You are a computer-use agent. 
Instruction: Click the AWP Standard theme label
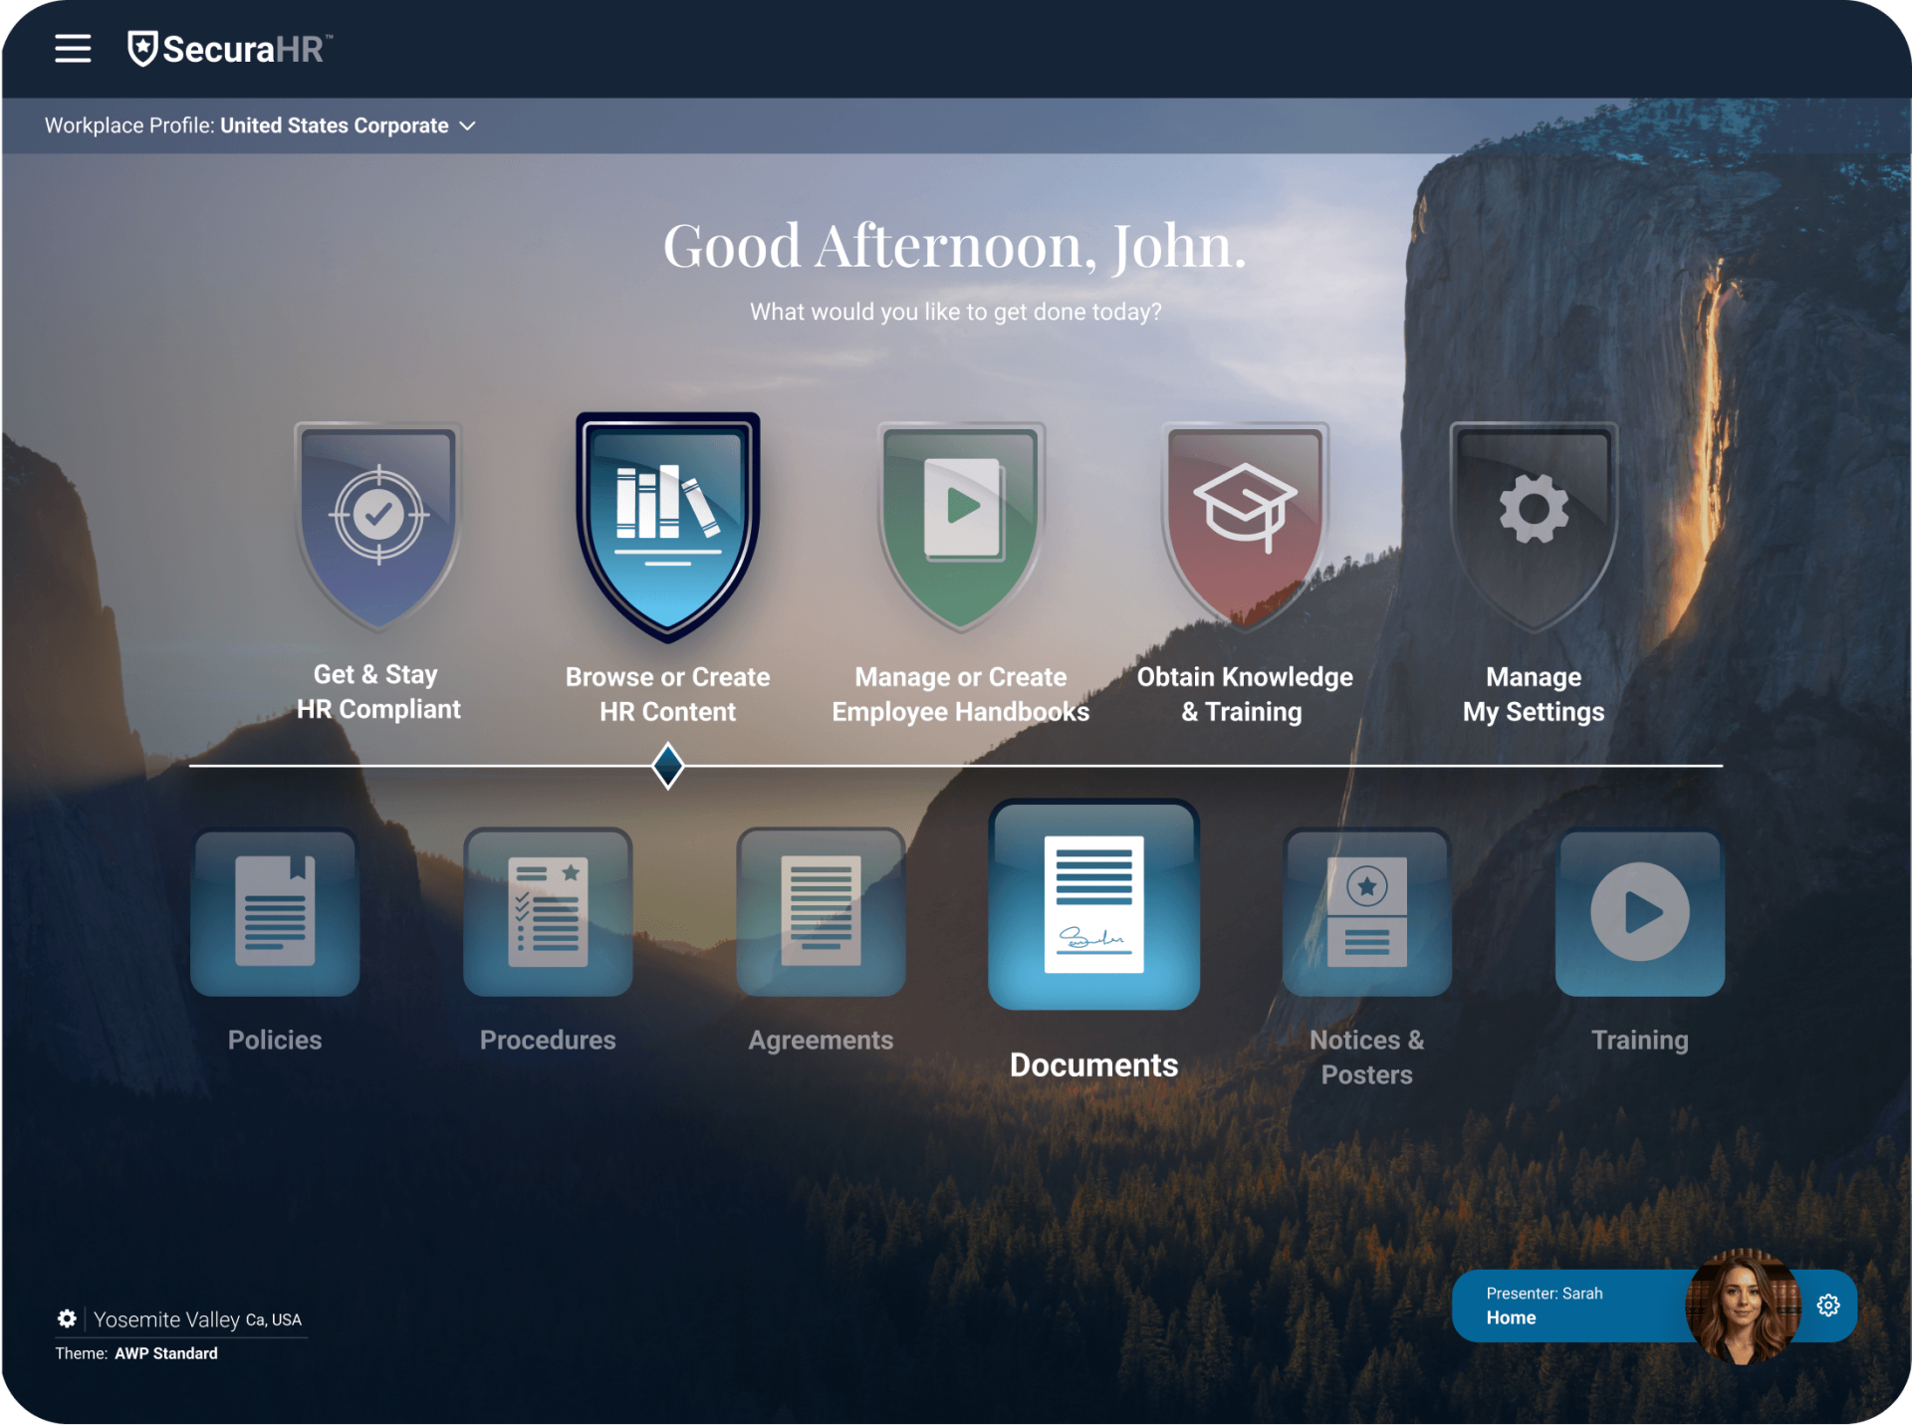coord(166,1353)
